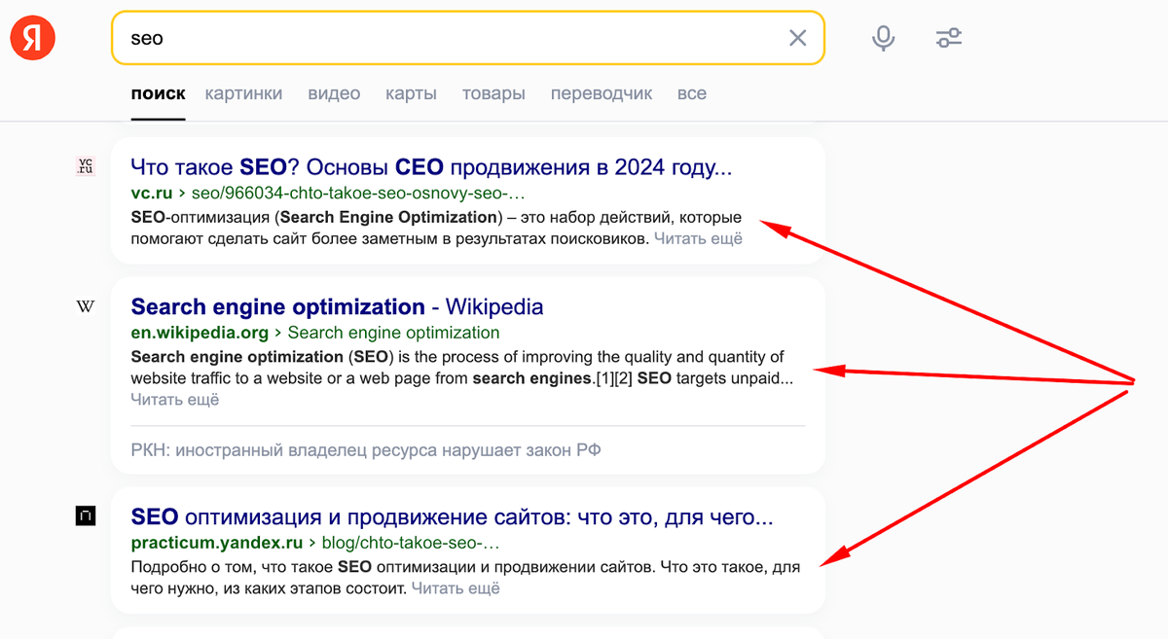Click the "seo/966034-chto-takoe-seo-osnovy-seo-…" path

point(358,193)
